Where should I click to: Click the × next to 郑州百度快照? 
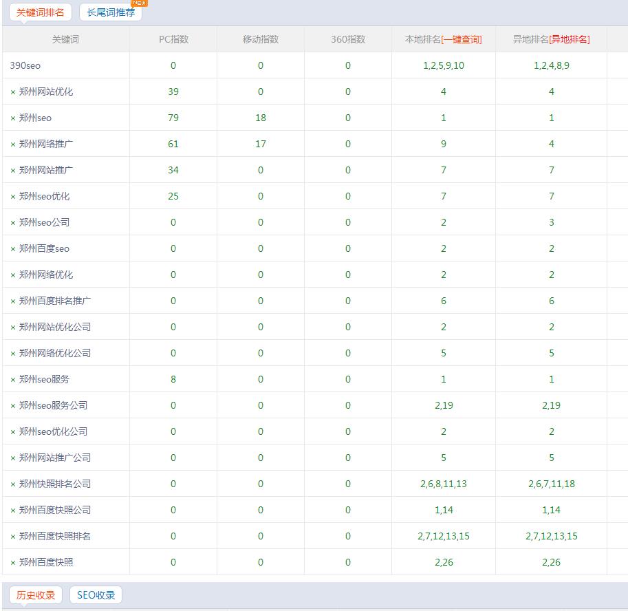click(x=13, y=563)
